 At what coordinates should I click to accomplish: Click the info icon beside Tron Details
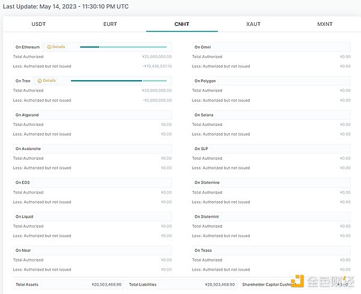pos(40,81)
